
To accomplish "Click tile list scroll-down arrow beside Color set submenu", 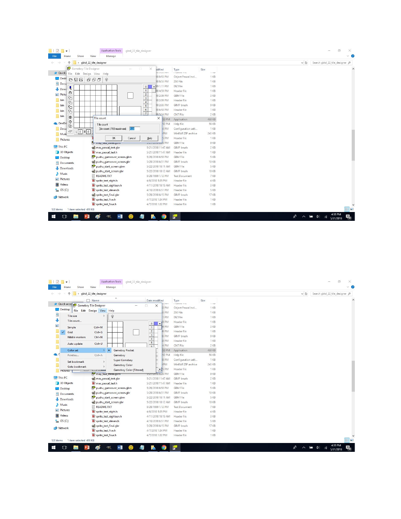I will pyautogui.click(x=160, y=369).
